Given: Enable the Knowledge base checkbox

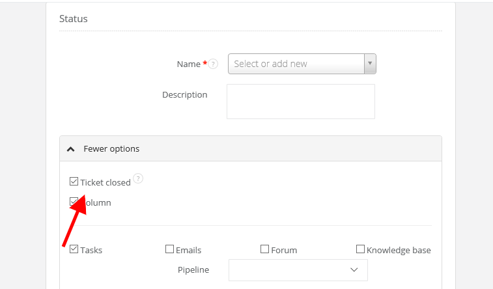Looking at the screenshot, I should (360, 249).
